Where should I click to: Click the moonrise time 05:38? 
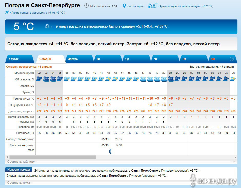(x=105, y=145)
